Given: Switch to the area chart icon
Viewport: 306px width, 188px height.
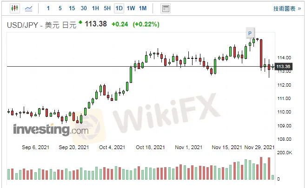Looking at the screenshot, I should pyautogui.click(x=29, y=8).
